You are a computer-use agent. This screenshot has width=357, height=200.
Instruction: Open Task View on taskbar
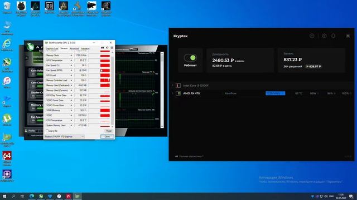pos(22,196)
